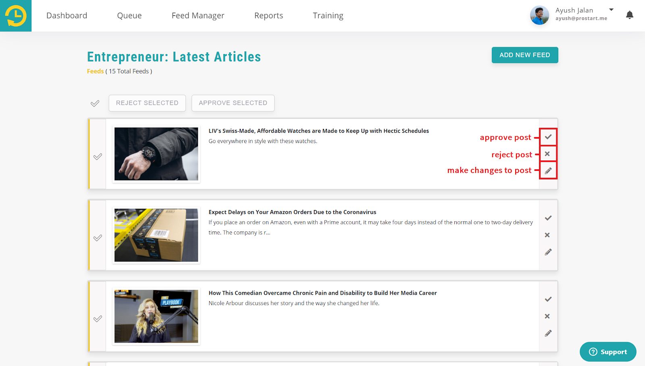645x366 pixels.
Task: Open Feed Manager
Action: (198, 16)
